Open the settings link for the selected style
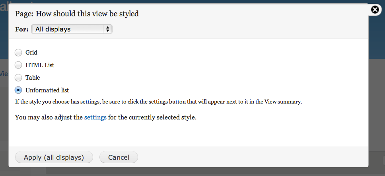 click(x=95, y=117)
